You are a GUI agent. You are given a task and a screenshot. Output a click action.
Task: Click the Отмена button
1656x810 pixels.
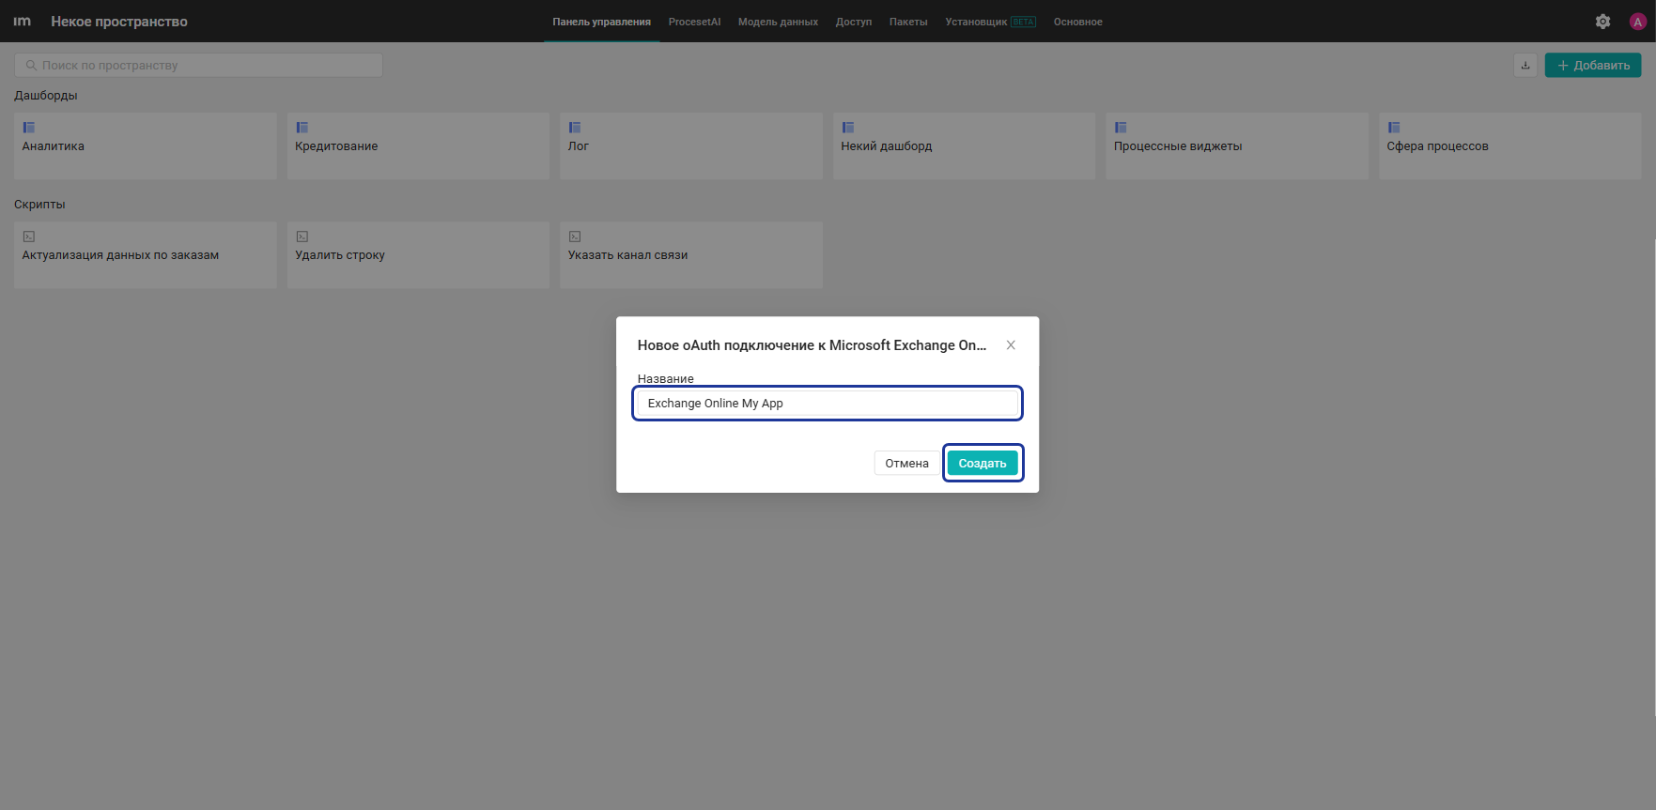906,463
